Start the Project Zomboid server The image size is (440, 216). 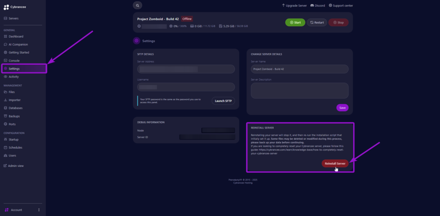point(295,22)
